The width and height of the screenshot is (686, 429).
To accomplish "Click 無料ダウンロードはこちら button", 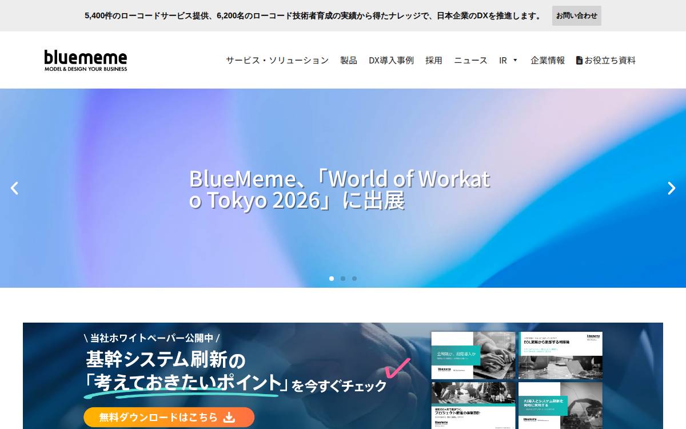I will click(x=169, y=417).
